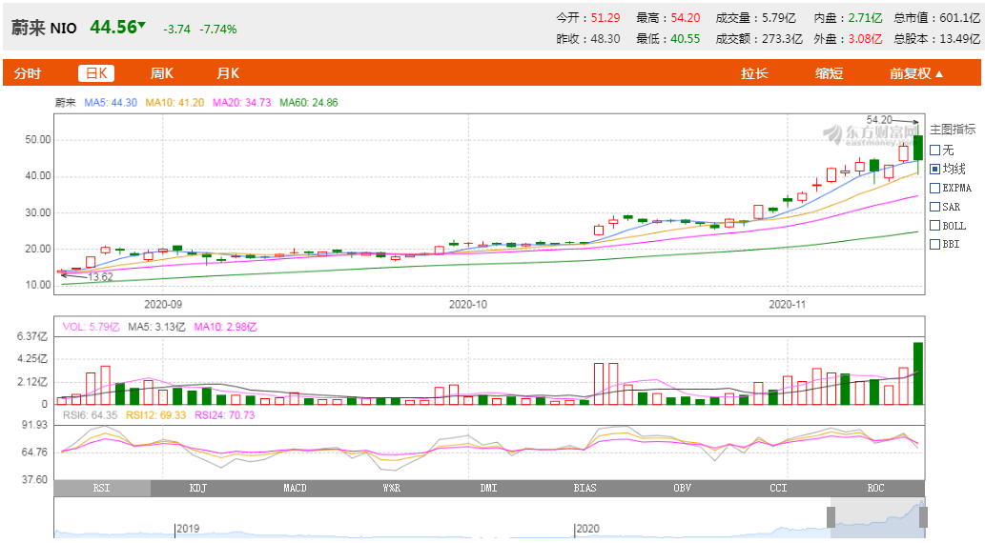Show the MACD indicator panel
985x543 pixels.
click(295, 489)
